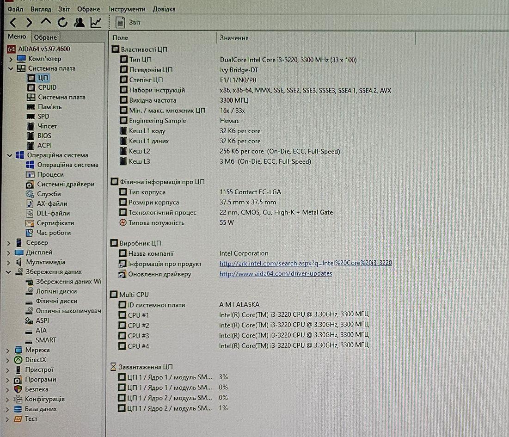Open the ACPI page icon

click(31, 146)
